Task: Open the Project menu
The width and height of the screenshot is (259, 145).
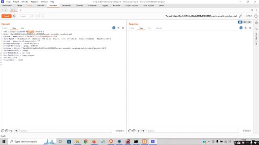Action: pos(16,2)
